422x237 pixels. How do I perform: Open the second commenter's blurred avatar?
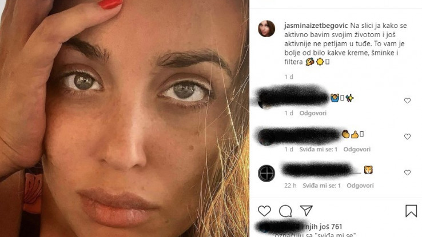pyautogui.click(x=266, y=137)
